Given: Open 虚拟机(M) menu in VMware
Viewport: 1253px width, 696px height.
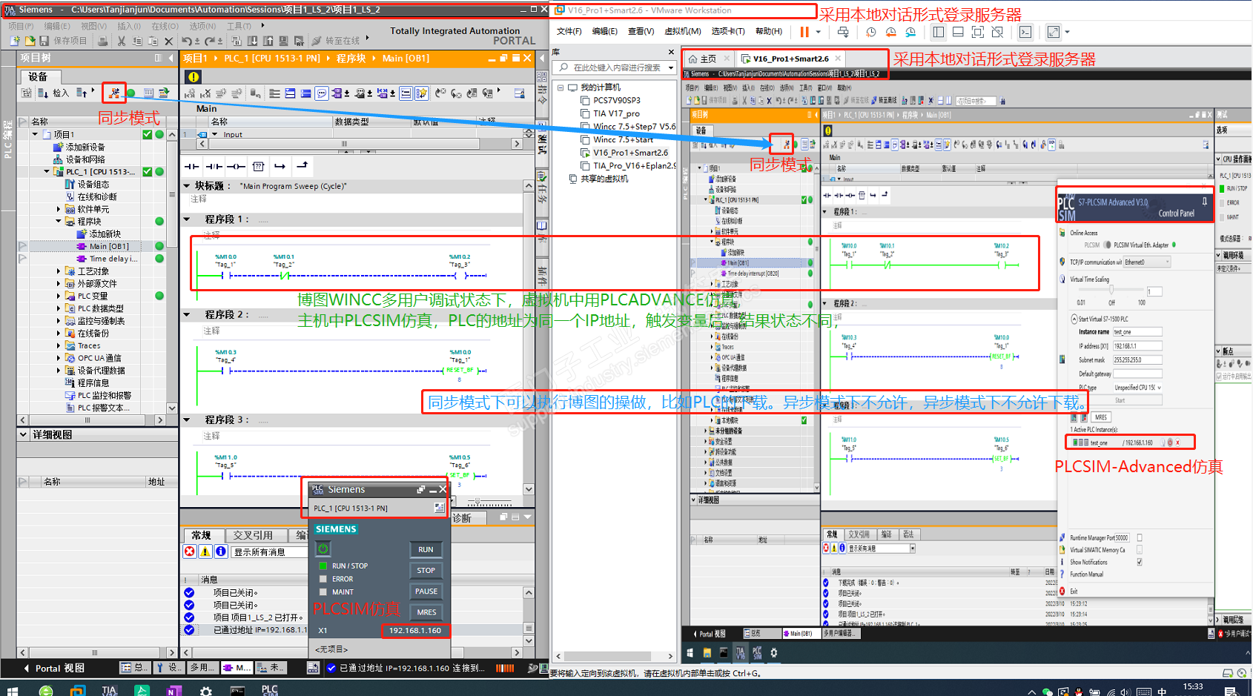Looking at the screenshot, I should coord(683,31).
